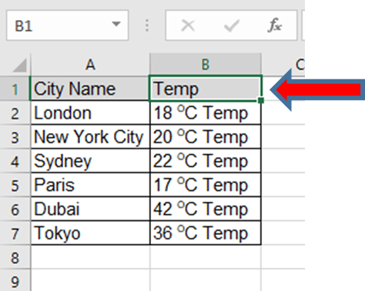Click the green fill handle of cell B1

click(x=261, y=100)
